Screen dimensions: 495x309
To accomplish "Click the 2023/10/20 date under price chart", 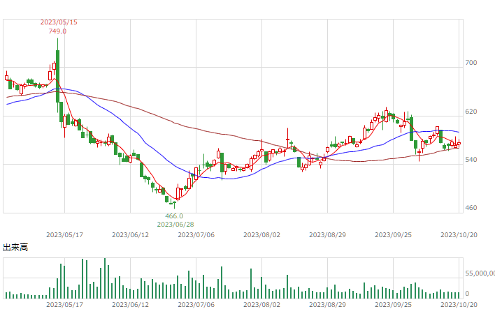I will tap(459, 234).
